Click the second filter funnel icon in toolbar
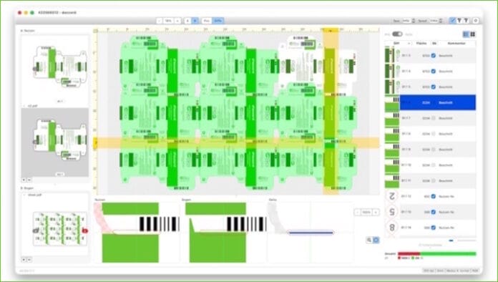Image resolution: width=498 pixels, height=282 pixels. [466, 20]
